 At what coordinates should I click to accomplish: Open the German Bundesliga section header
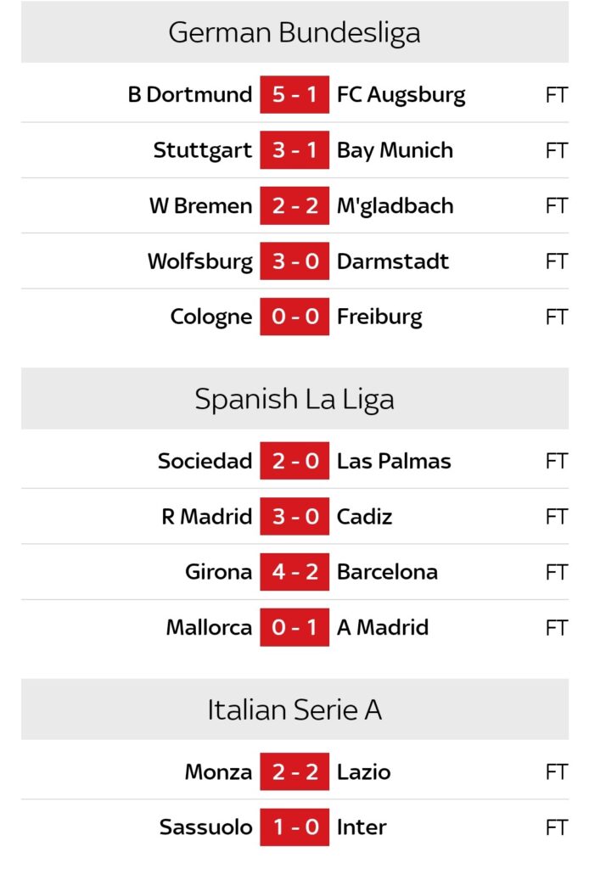click(x=294, y=33)
